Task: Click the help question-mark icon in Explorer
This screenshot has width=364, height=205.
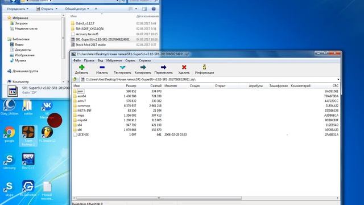Action: click(154, 9)
